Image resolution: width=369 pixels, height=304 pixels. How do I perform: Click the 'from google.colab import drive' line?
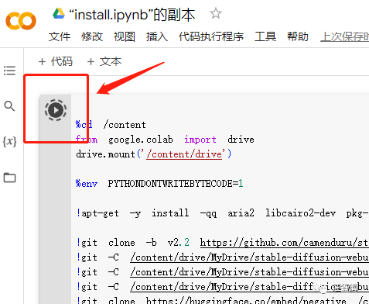coord(165,140)
